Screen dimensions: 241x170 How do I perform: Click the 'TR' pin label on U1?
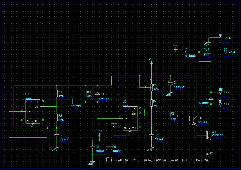click(x=29, y=112)
